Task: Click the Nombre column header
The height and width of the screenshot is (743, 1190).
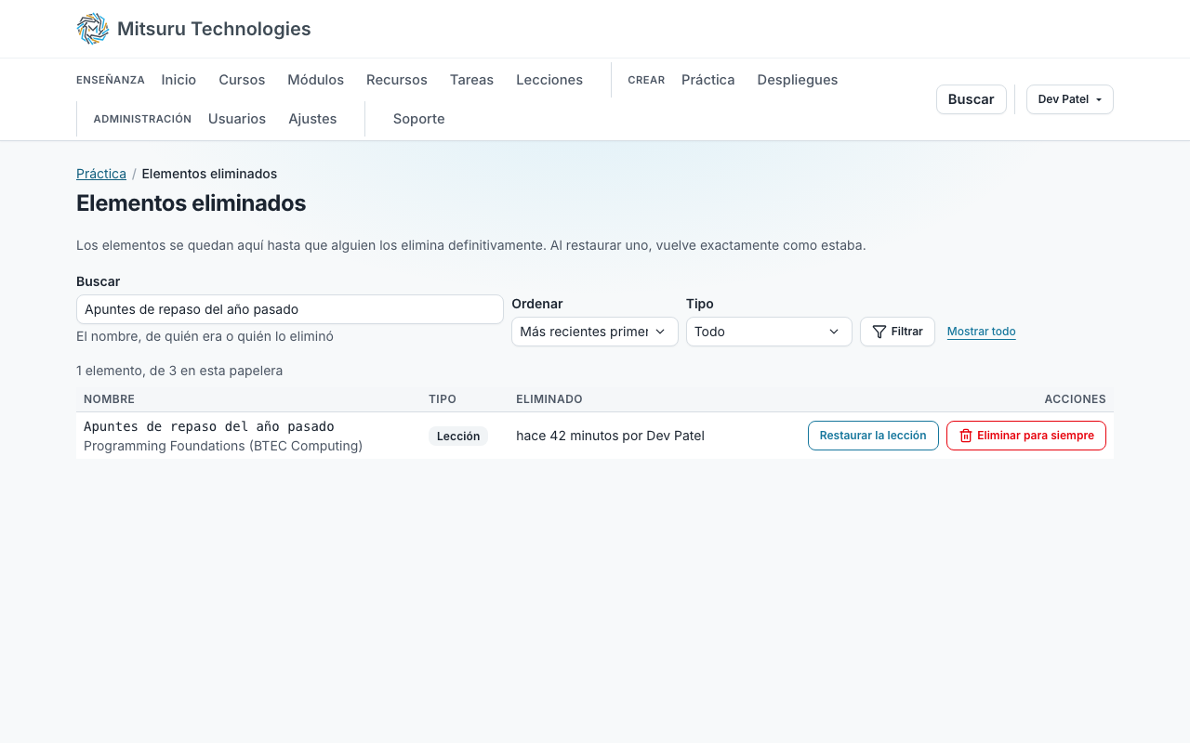Action: (109, 399)
